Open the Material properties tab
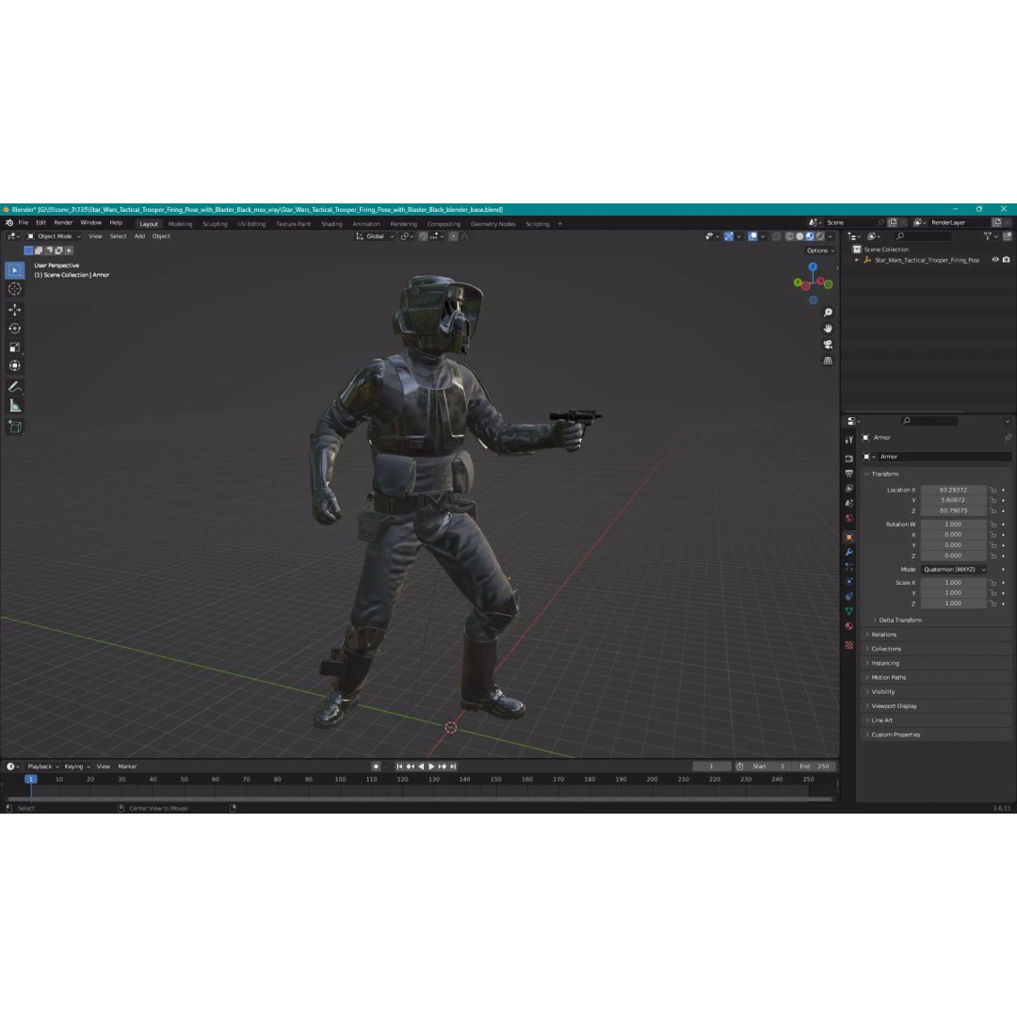The width and height of the screenshot is (1017, 1017). click(x=849, y=626)
